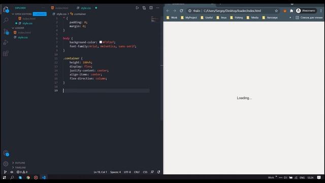Select style.css in Open Editors list
Image resolution: width=325 pixels, height=183 pixels.
click(27, 23)
